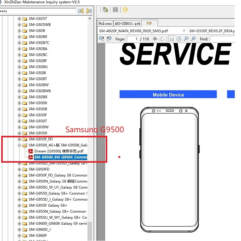Select the SM-G928I folder
The image size is (241, 241).
click(x=37, y=73)
